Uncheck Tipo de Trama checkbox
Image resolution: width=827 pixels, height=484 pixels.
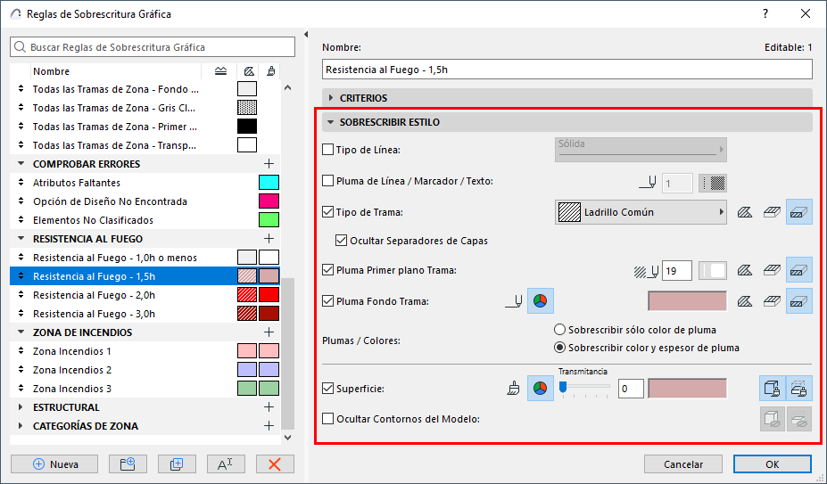(x=328, y=212)
